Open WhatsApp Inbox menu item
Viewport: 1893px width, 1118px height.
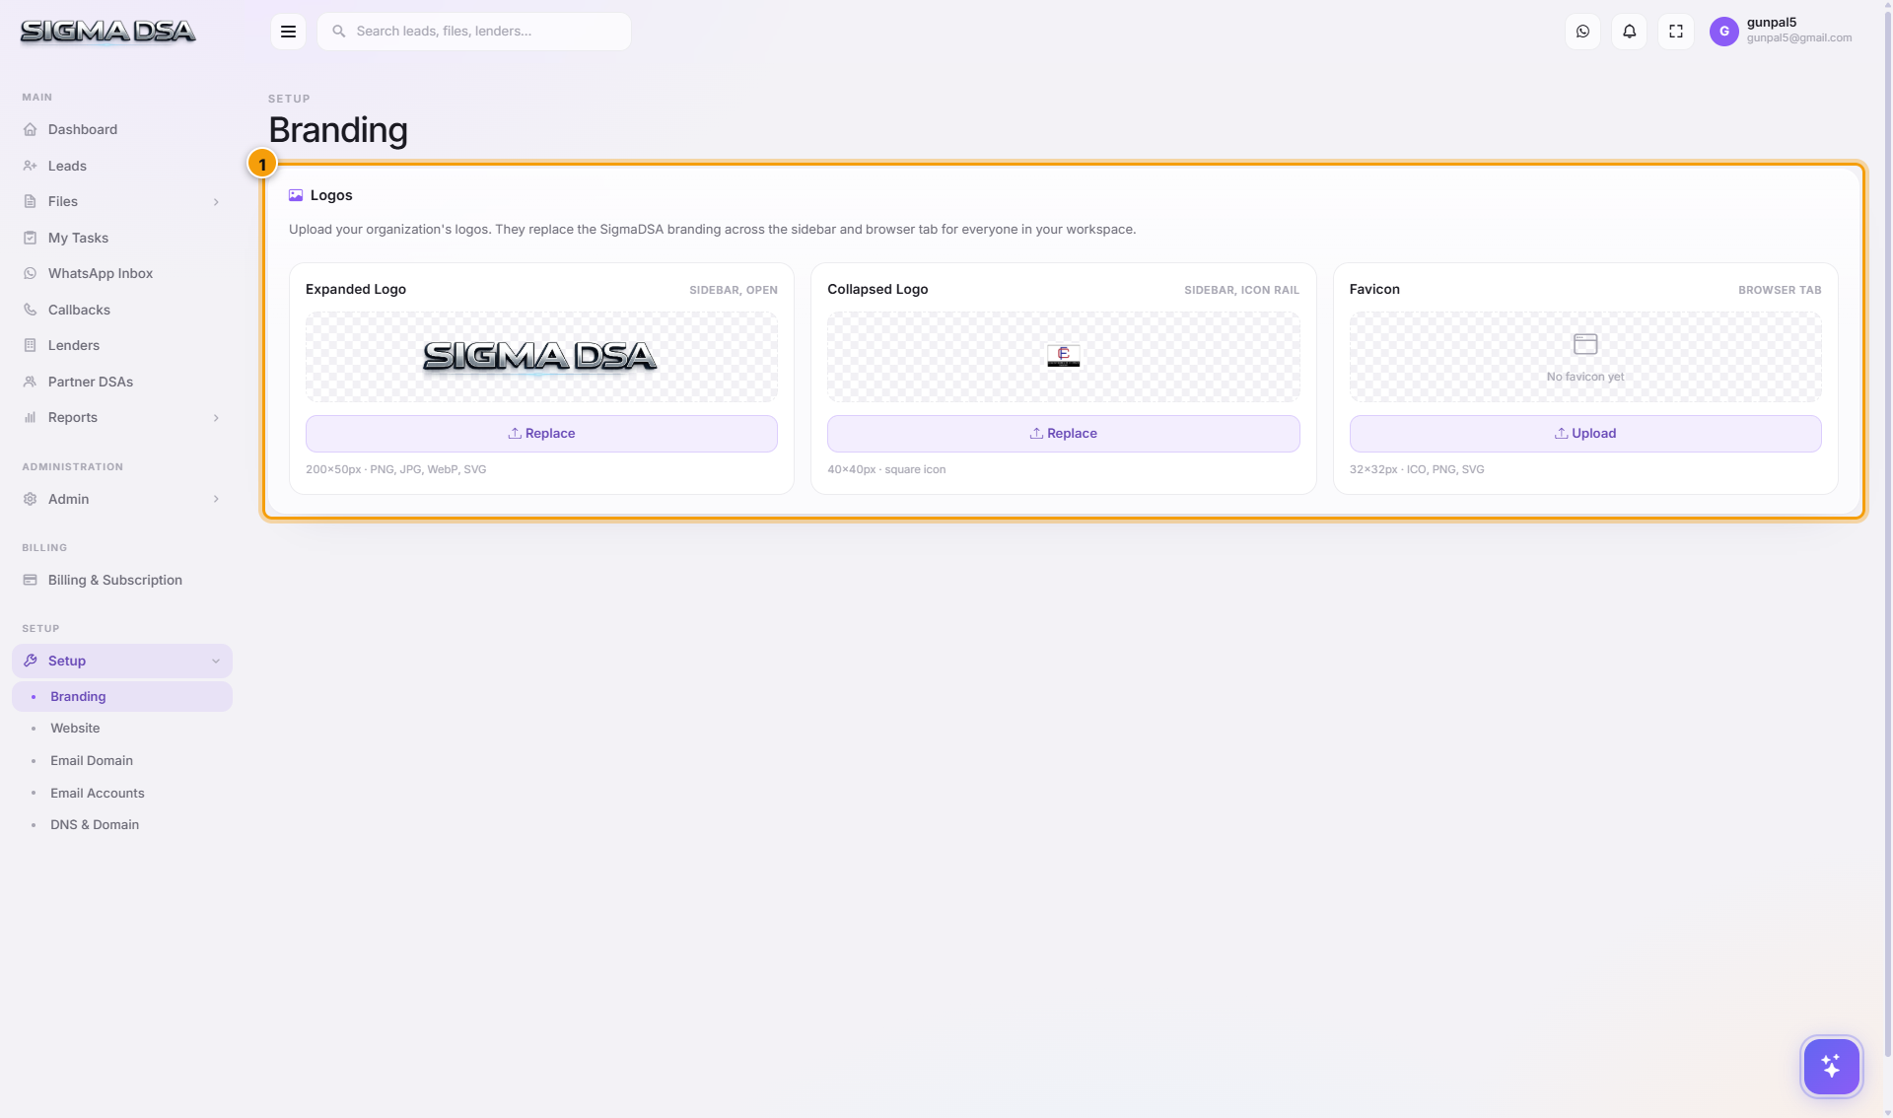[x=122, y=273]
